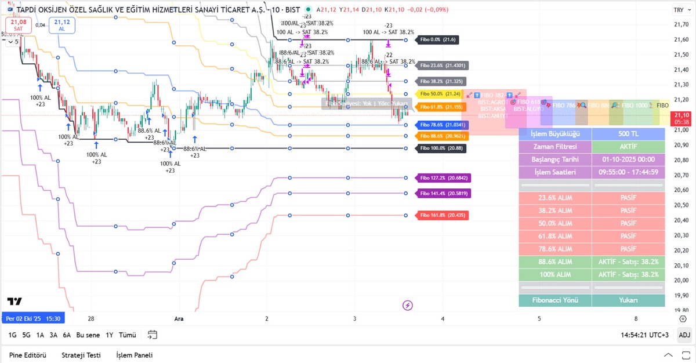Screen dimensions: 696x363
Task: Select the Bu sene time range
Action: [x=88, y=335]
